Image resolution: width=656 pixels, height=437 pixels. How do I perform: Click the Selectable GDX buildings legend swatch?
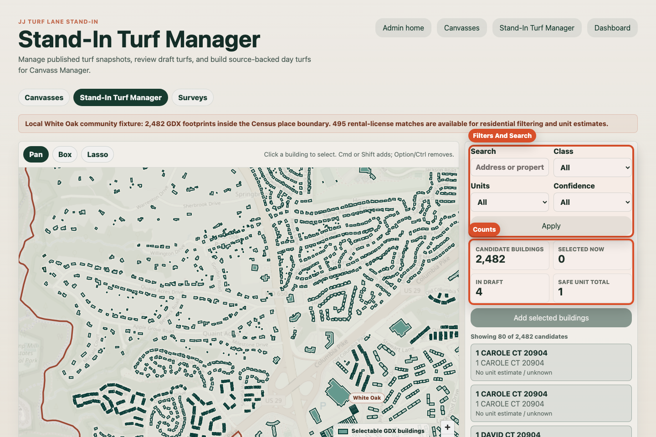[343, 431]
